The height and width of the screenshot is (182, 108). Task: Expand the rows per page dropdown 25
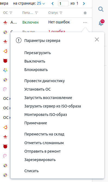[x=41, y=4]
